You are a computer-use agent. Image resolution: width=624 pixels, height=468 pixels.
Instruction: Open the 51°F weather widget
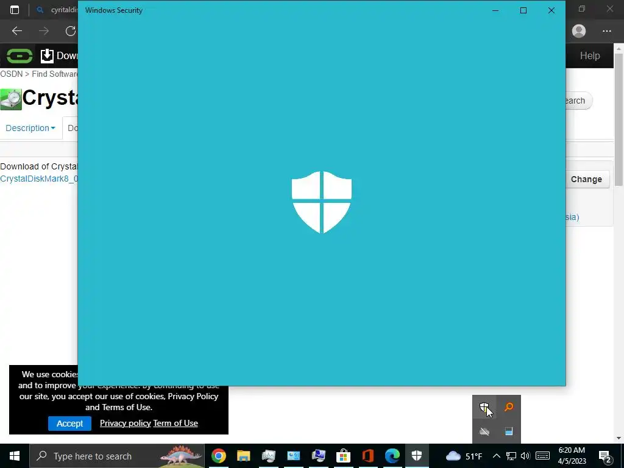(464, 456)
